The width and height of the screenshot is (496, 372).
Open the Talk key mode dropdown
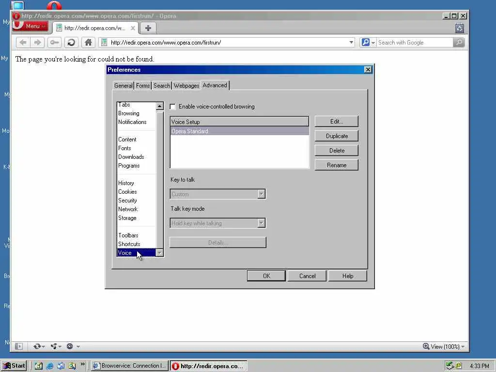[217, 223]
